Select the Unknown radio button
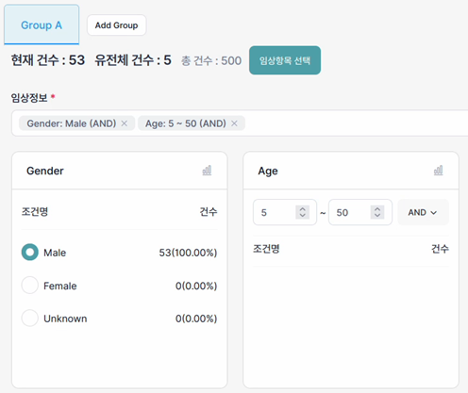 [30, 318]
